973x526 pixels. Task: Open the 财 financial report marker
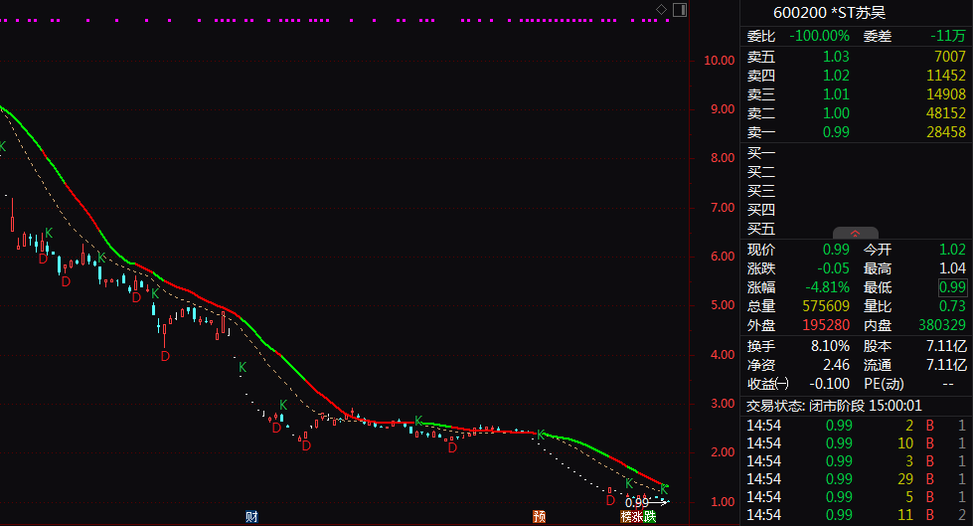251,517
